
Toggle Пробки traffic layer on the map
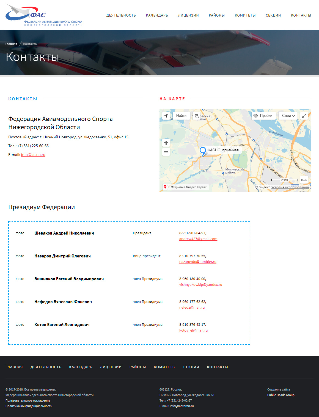tap(263, 116)
